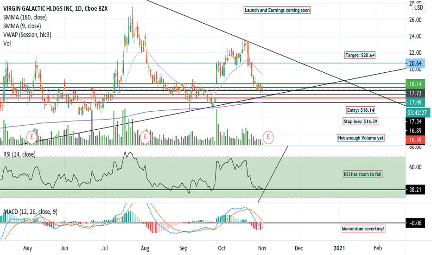
Task: Click the VIRGIN GALACTIC HLDGS INC symbol title
Action: (55, 8)
